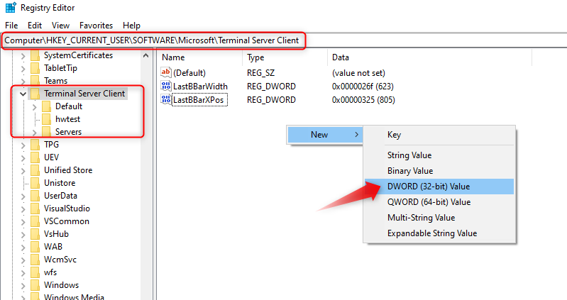This screenshot has width=567, height=300.
Task: Click the SystemCertificates folder icon
Action: pyautogui.click(x=35, y=55)
